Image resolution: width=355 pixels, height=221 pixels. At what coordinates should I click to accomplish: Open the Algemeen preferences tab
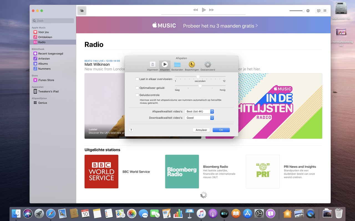(x=153, y=66)
